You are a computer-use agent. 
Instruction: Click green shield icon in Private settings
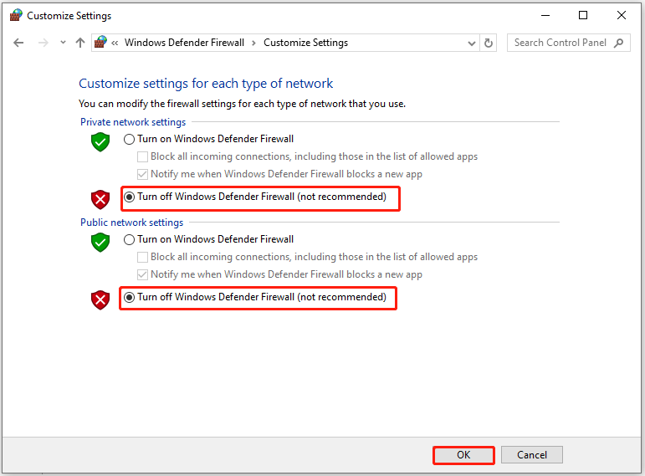100,142
